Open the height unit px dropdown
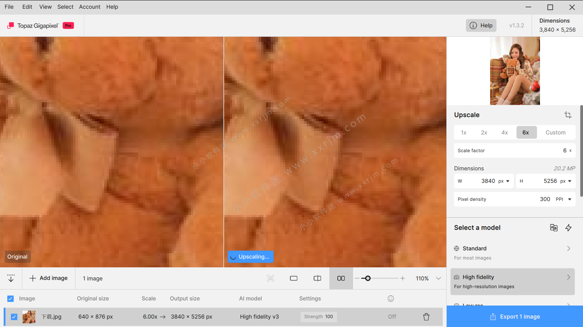This screenshot has width=583, height=327. pos(566,181)
